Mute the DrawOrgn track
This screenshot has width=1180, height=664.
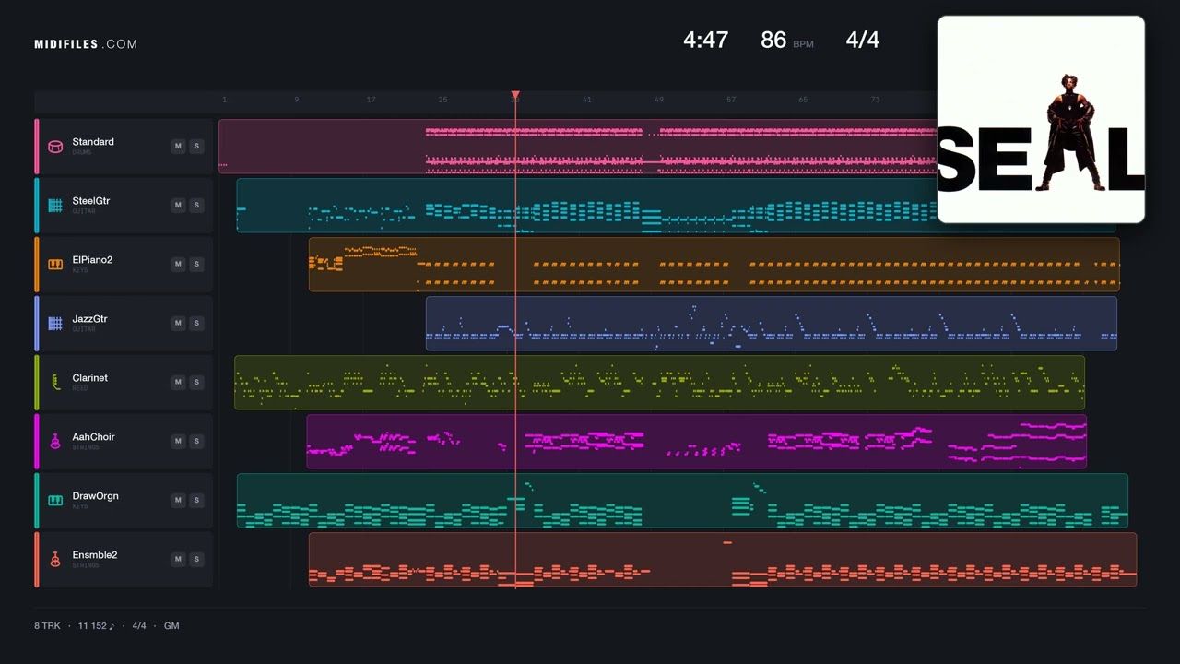(178, 500)
